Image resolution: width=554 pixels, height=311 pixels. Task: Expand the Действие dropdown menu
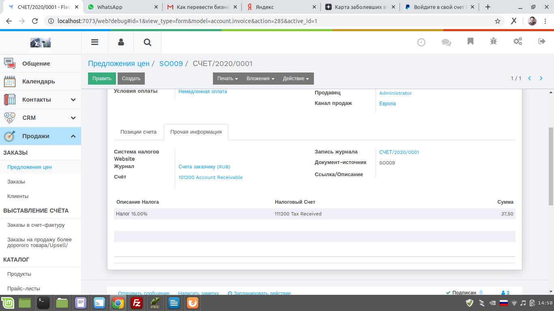tap(296, 79)
